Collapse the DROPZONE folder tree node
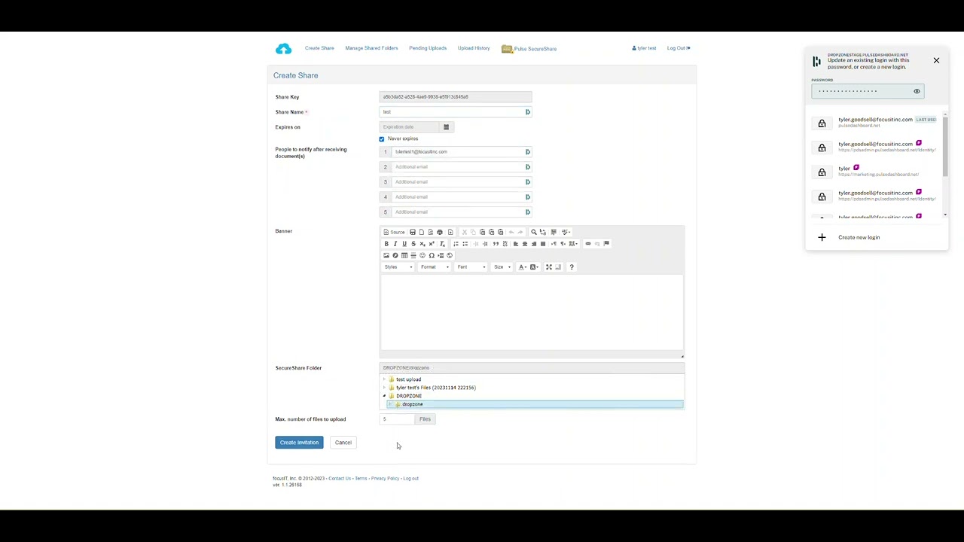This screenshot has width=964, height=542. click(x=384, y=396)
